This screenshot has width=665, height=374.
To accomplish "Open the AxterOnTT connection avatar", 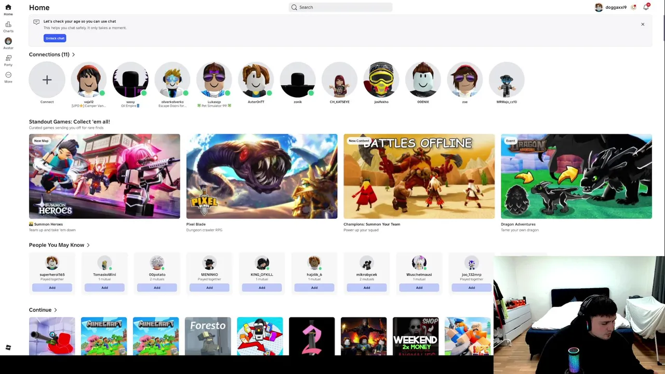I will [256, 80].
